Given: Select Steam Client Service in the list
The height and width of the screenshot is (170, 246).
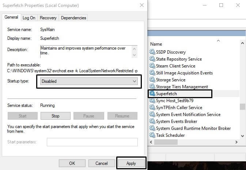Looking at the screenshot, I should [175, 66].
